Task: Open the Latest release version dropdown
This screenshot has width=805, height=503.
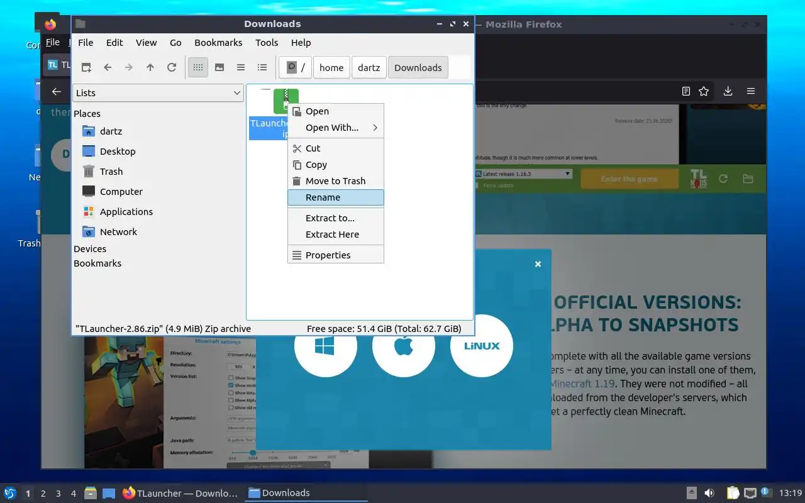Action: click(523, 174)
